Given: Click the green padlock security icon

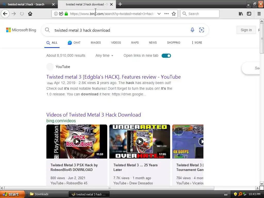Looking at the screenshot, I should click(66, 14).
